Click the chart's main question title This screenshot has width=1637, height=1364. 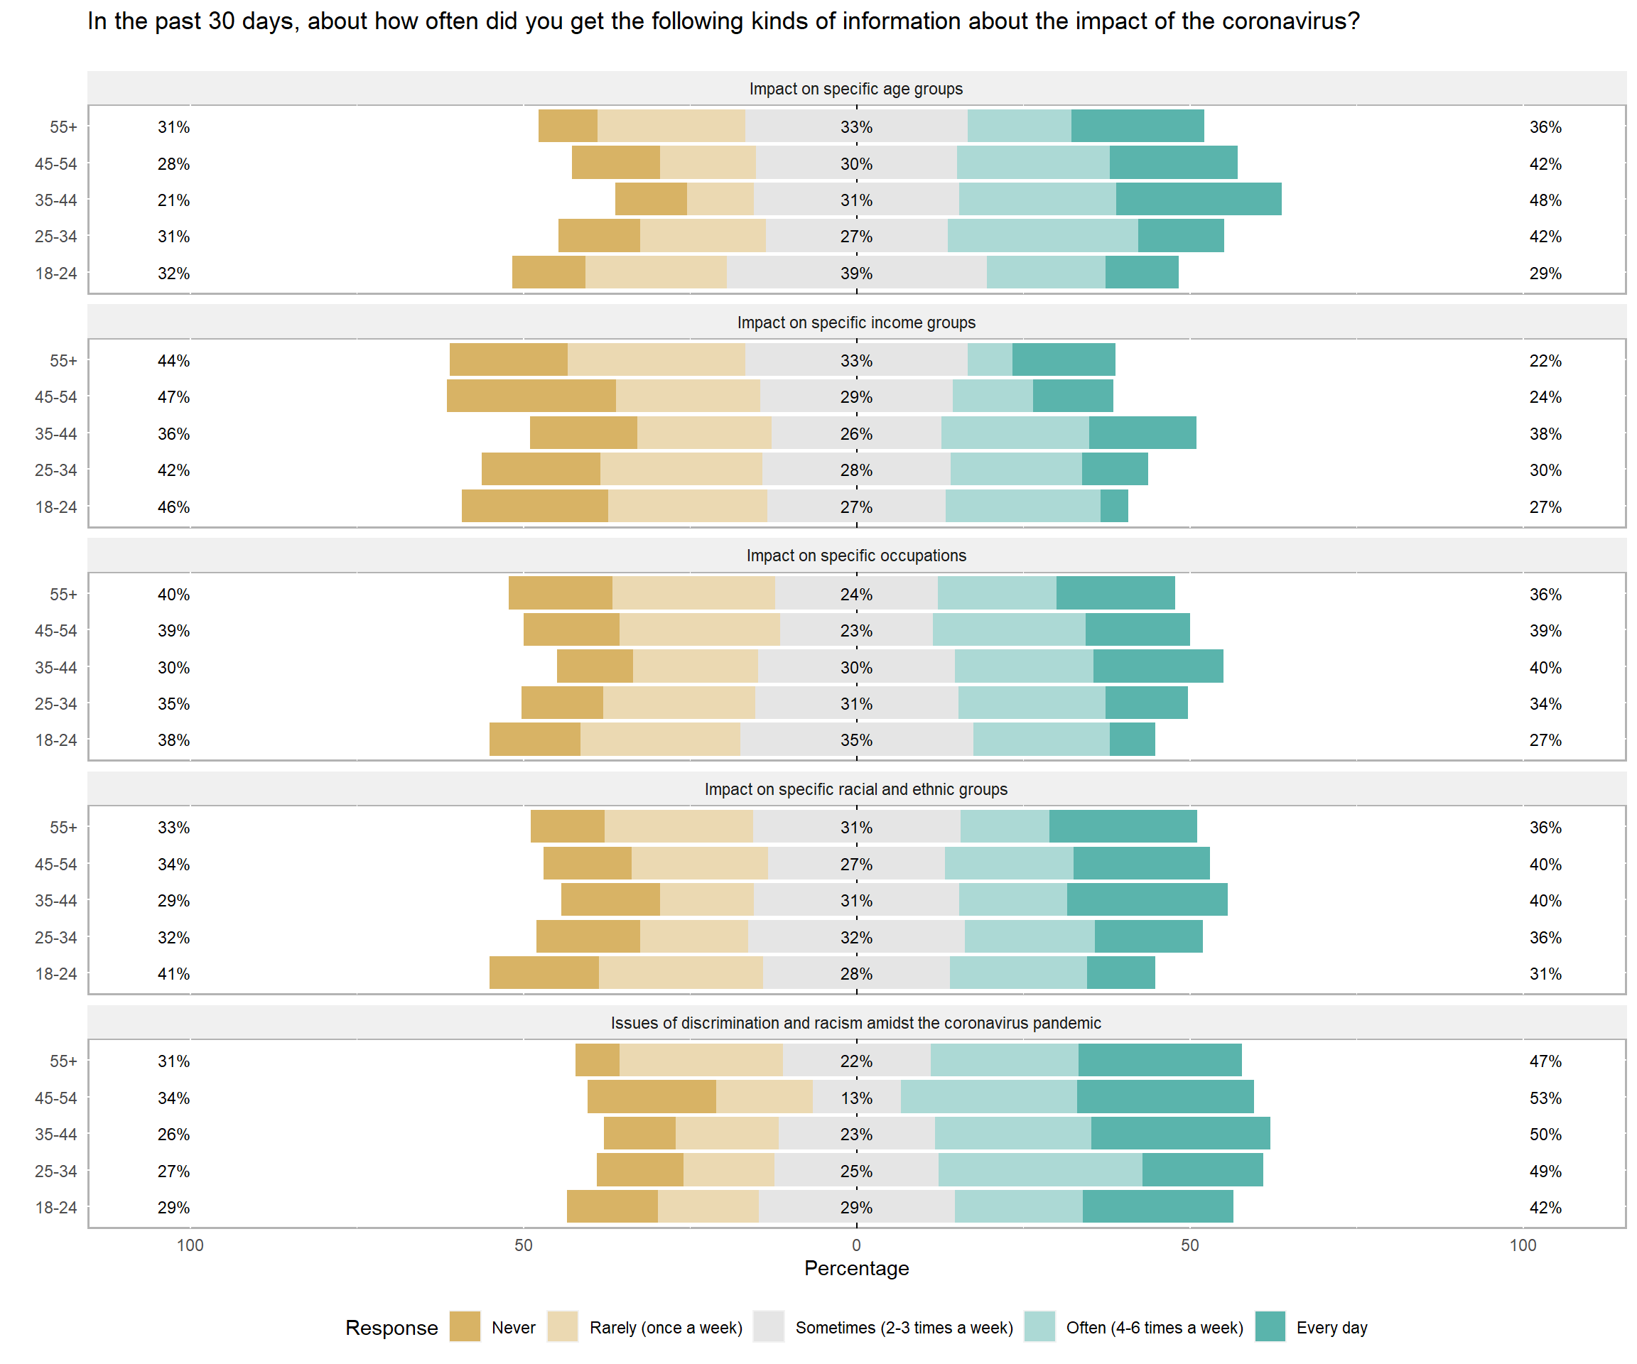tap(723, 21)
